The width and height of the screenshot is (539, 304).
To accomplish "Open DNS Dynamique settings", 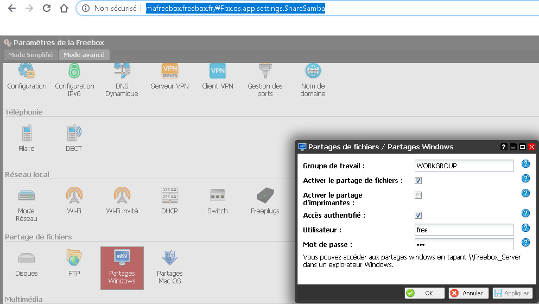I will click(122, 80).
